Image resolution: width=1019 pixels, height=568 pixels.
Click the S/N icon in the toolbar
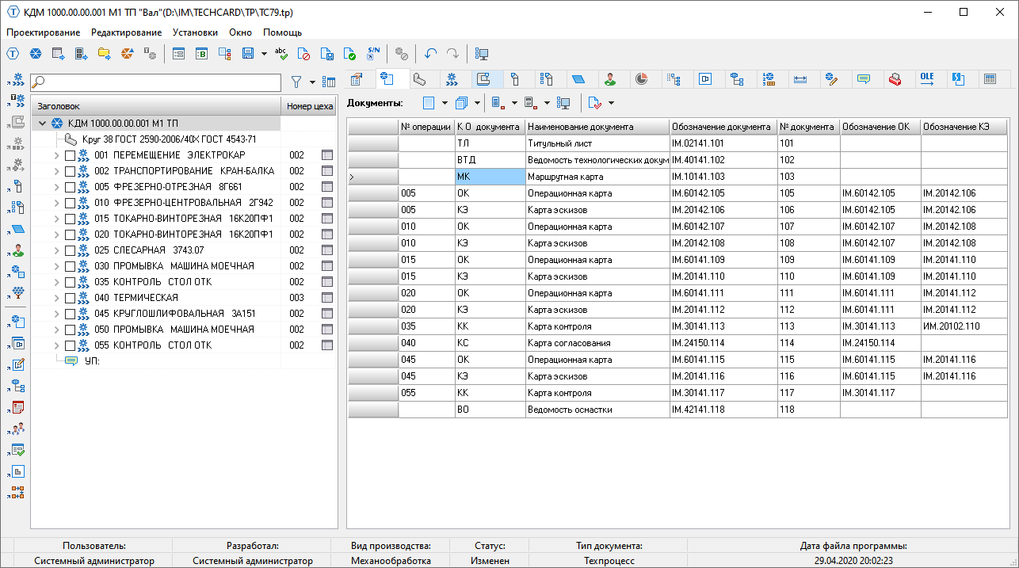click(373, 54)
